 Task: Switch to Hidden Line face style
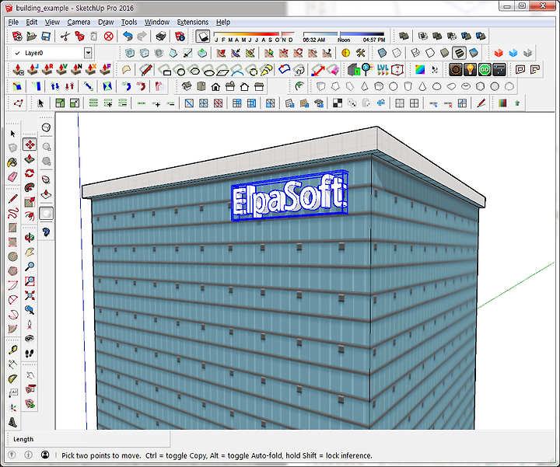[430, 53]
